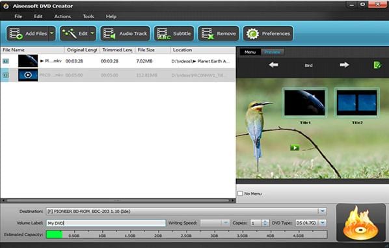Open the Edit magic wand tool

pos(69,33)
